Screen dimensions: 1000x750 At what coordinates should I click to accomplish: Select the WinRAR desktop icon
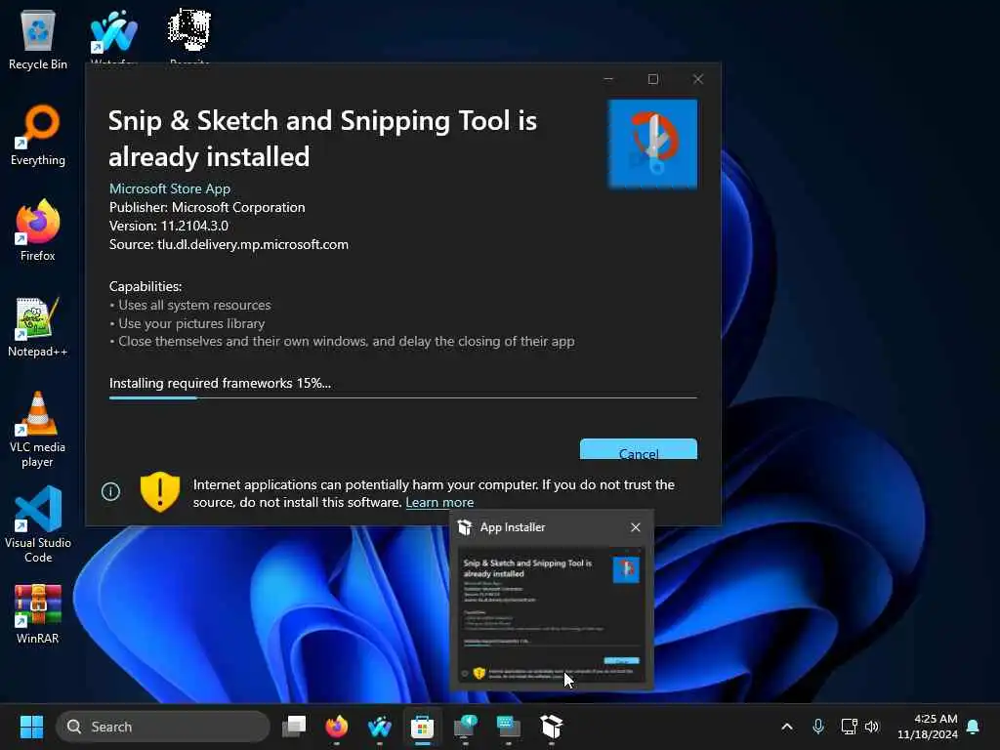click(38, 613)
